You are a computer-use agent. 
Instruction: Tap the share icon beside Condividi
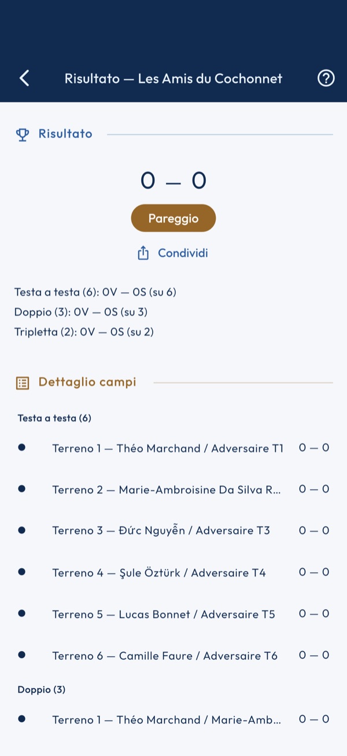click(143, 253)
